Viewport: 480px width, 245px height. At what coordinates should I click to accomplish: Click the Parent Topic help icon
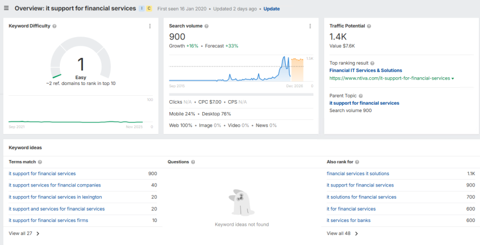tap(361, 96)
